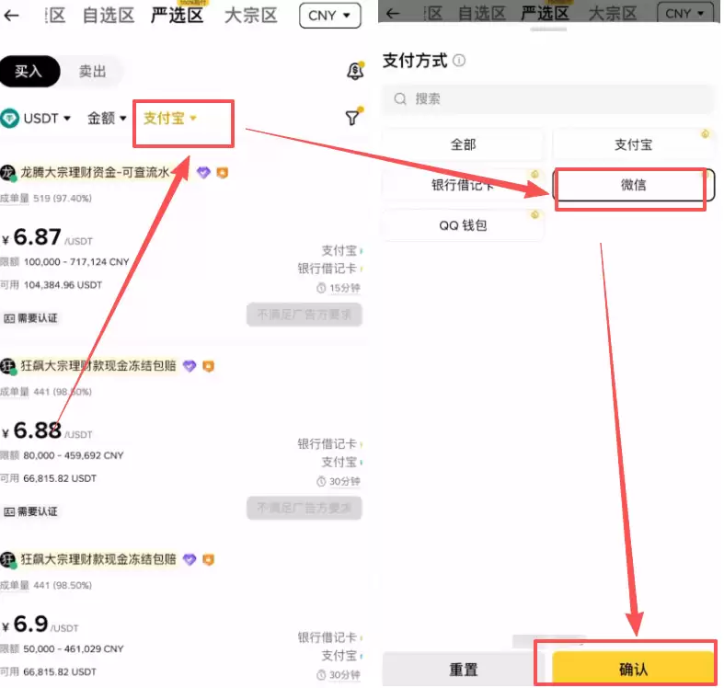Open the CNY dropdown in right panel
This screenshot has width=724, height=688.
point(685,14)
